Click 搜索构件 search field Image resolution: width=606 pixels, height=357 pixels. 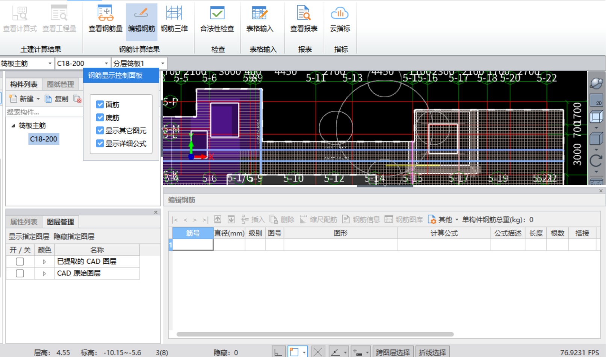44,112
